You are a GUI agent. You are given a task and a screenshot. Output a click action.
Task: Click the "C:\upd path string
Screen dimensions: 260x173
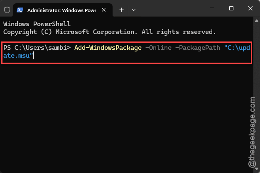click(x=237, y=48)
